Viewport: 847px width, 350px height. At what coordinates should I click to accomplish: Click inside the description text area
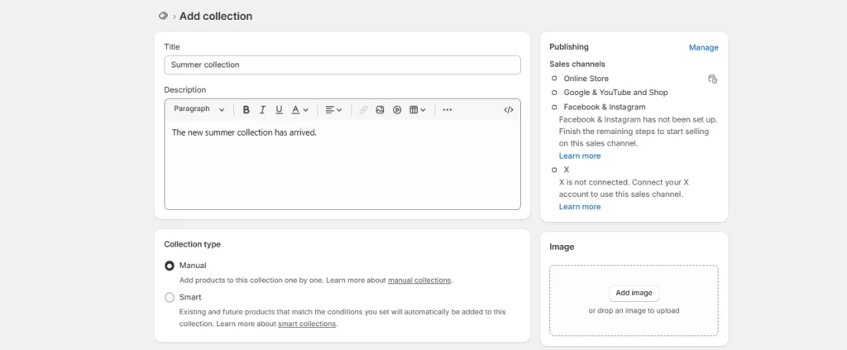pos(342,165)
